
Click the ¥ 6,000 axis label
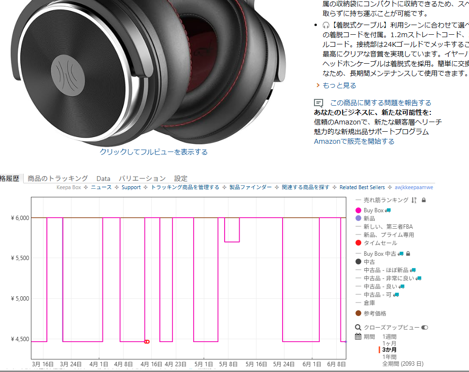click(x=20, y=218)
